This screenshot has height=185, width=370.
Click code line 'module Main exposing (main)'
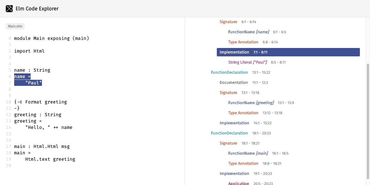click(x=52, y=38)
